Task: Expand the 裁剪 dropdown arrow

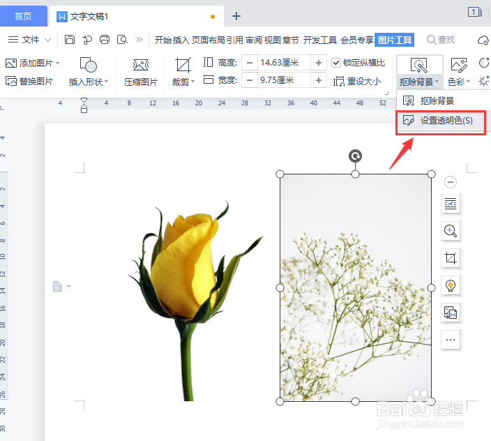Action: click(193, 82)
